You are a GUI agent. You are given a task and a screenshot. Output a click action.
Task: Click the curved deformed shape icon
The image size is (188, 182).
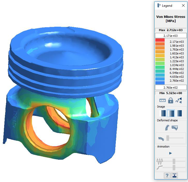pyautogui.click(x=167, y=128)
